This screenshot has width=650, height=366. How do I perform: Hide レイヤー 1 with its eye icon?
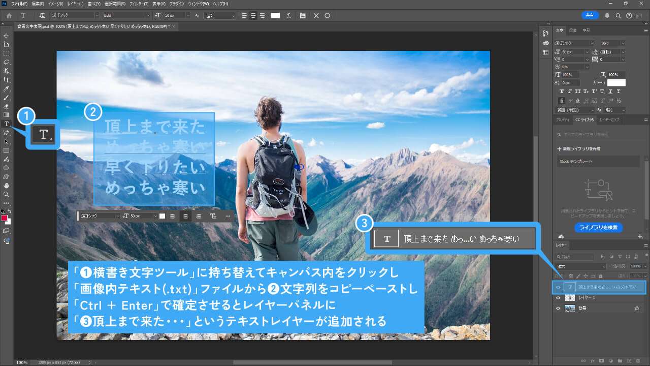pyautogui.click(x=558, y=298)
